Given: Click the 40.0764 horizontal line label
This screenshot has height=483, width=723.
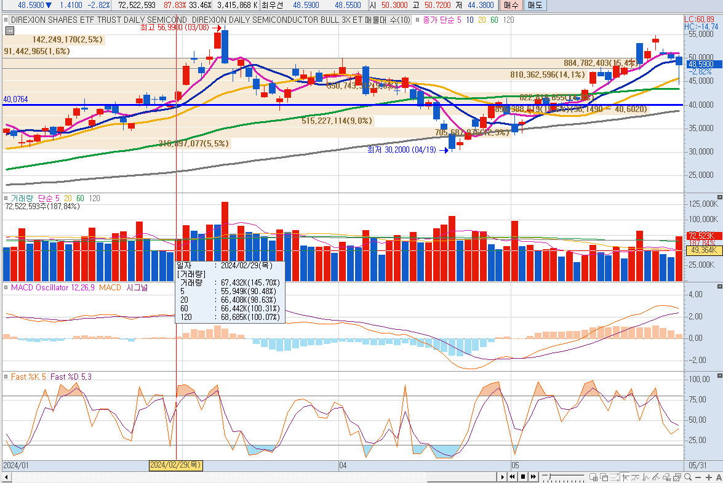Looking at the screenshot, I should click(15, 99).
